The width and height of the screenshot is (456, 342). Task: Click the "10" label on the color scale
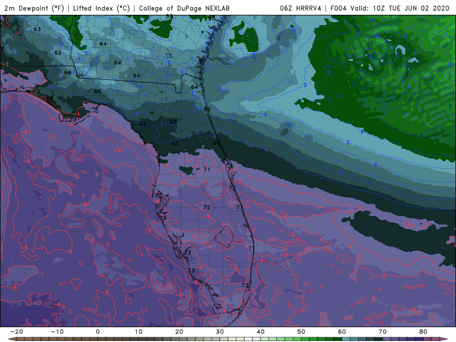139,332
